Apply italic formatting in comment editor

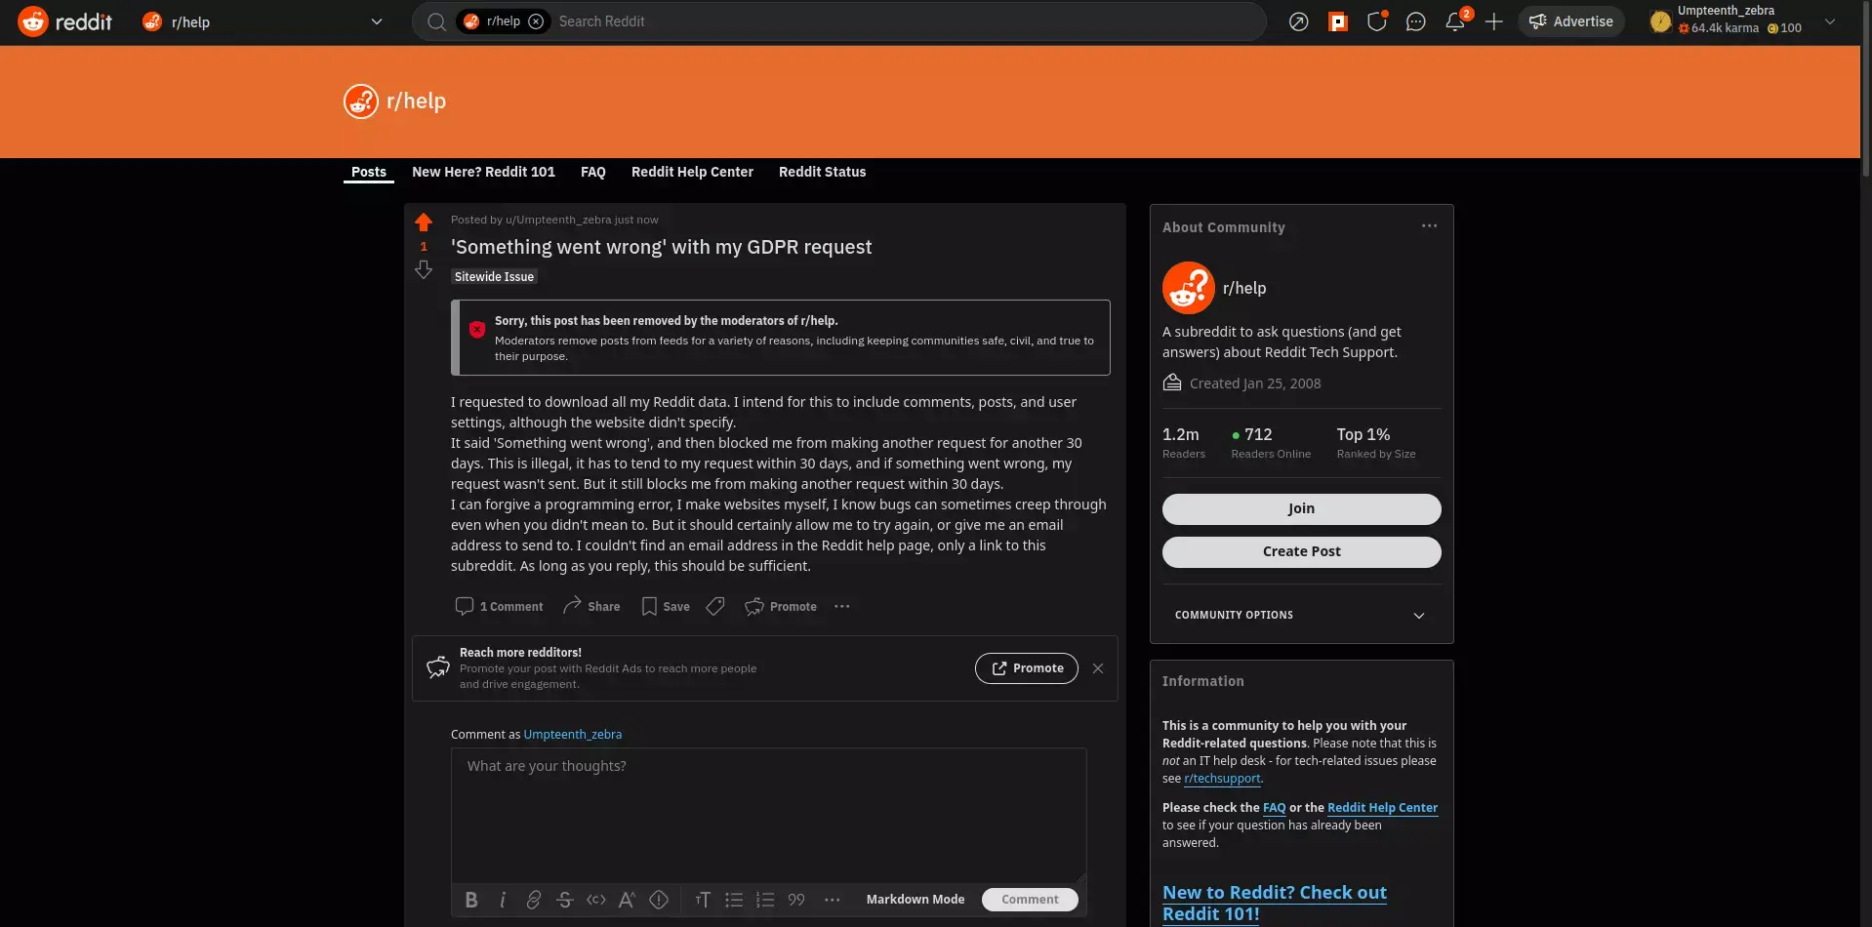pos(503,900)
